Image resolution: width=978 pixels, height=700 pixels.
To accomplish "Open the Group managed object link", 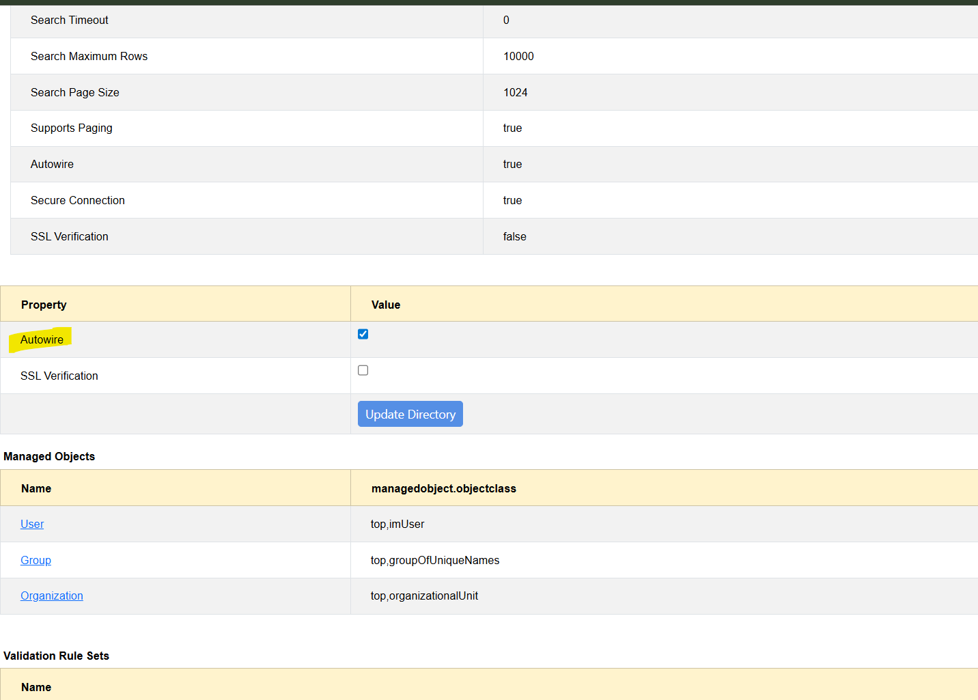I will pyautogui.click(x=36, y=560).
